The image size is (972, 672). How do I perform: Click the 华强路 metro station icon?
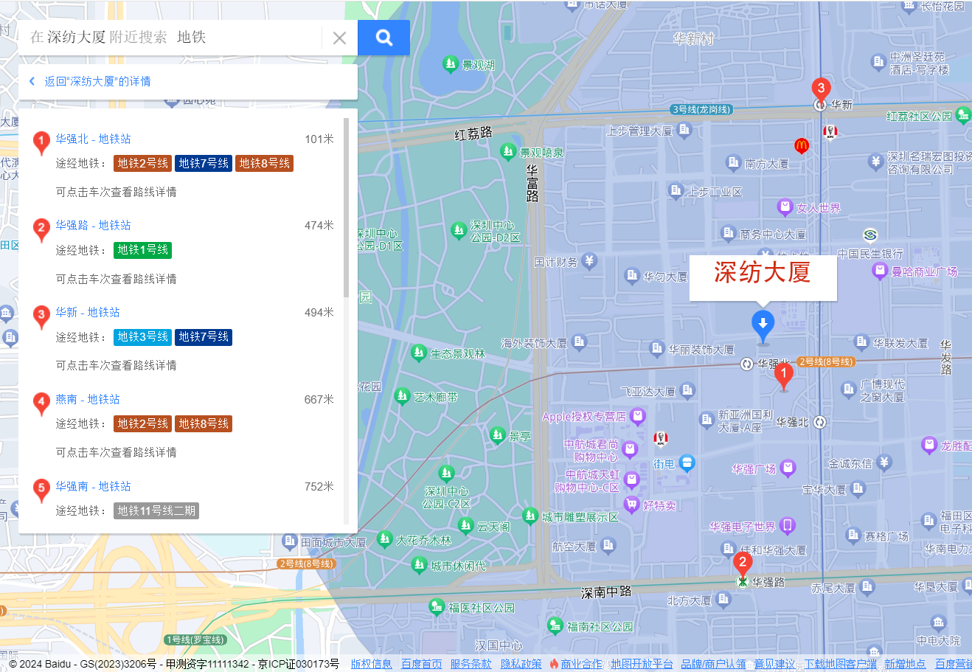point(743,582)
